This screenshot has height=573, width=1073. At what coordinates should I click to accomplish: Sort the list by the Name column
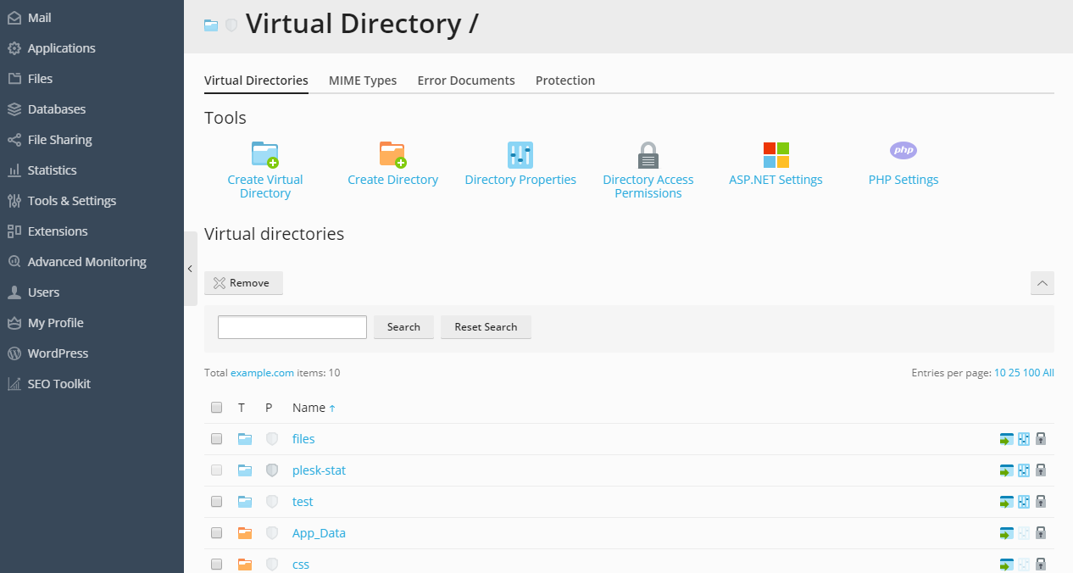tap(309, 408)
